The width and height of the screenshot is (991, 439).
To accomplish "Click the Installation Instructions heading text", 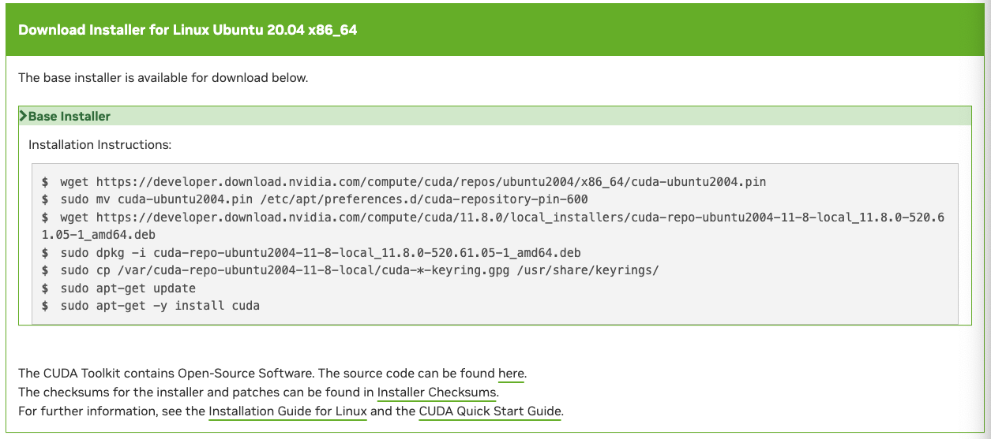I will (x=99, y=145).
